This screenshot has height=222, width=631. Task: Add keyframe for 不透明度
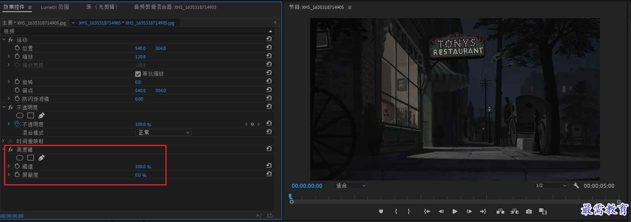(x=252, y=124)
